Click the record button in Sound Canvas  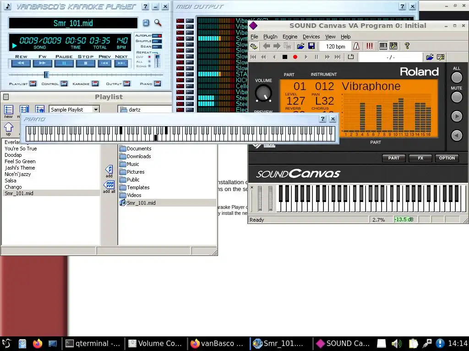point(295,57)
